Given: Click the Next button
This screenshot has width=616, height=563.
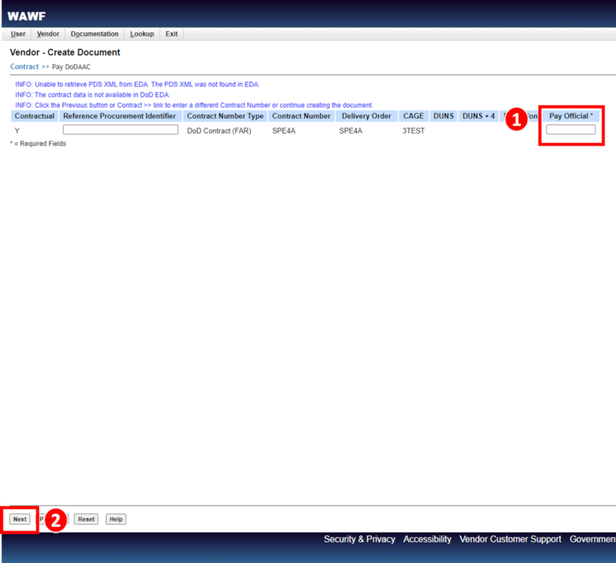Looking at the screenshot, I should coord(20,519).
